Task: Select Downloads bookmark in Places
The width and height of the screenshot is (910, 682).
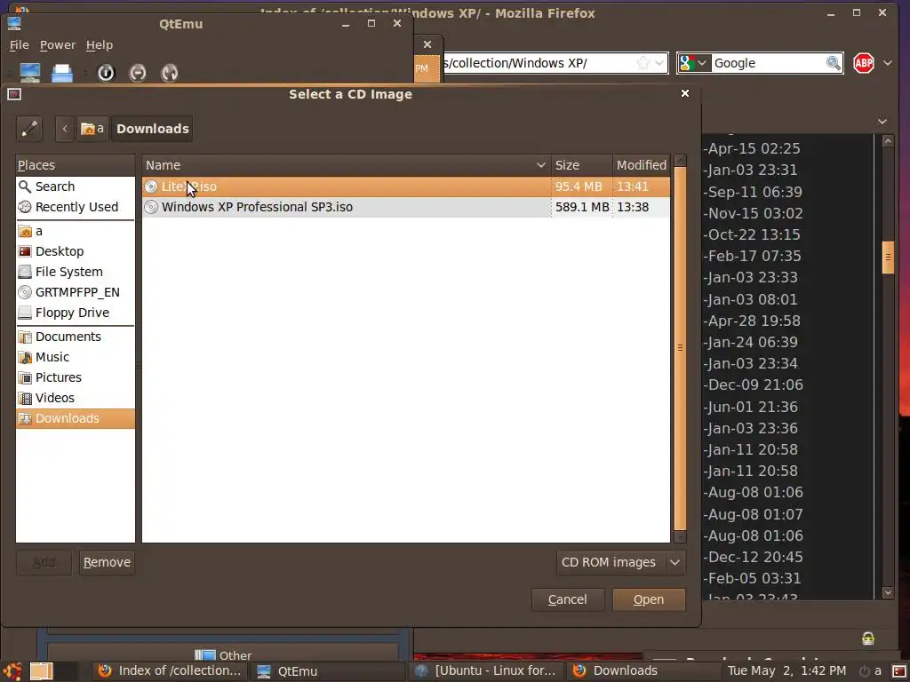Action: pyautogui.click(x=75, y=418)
